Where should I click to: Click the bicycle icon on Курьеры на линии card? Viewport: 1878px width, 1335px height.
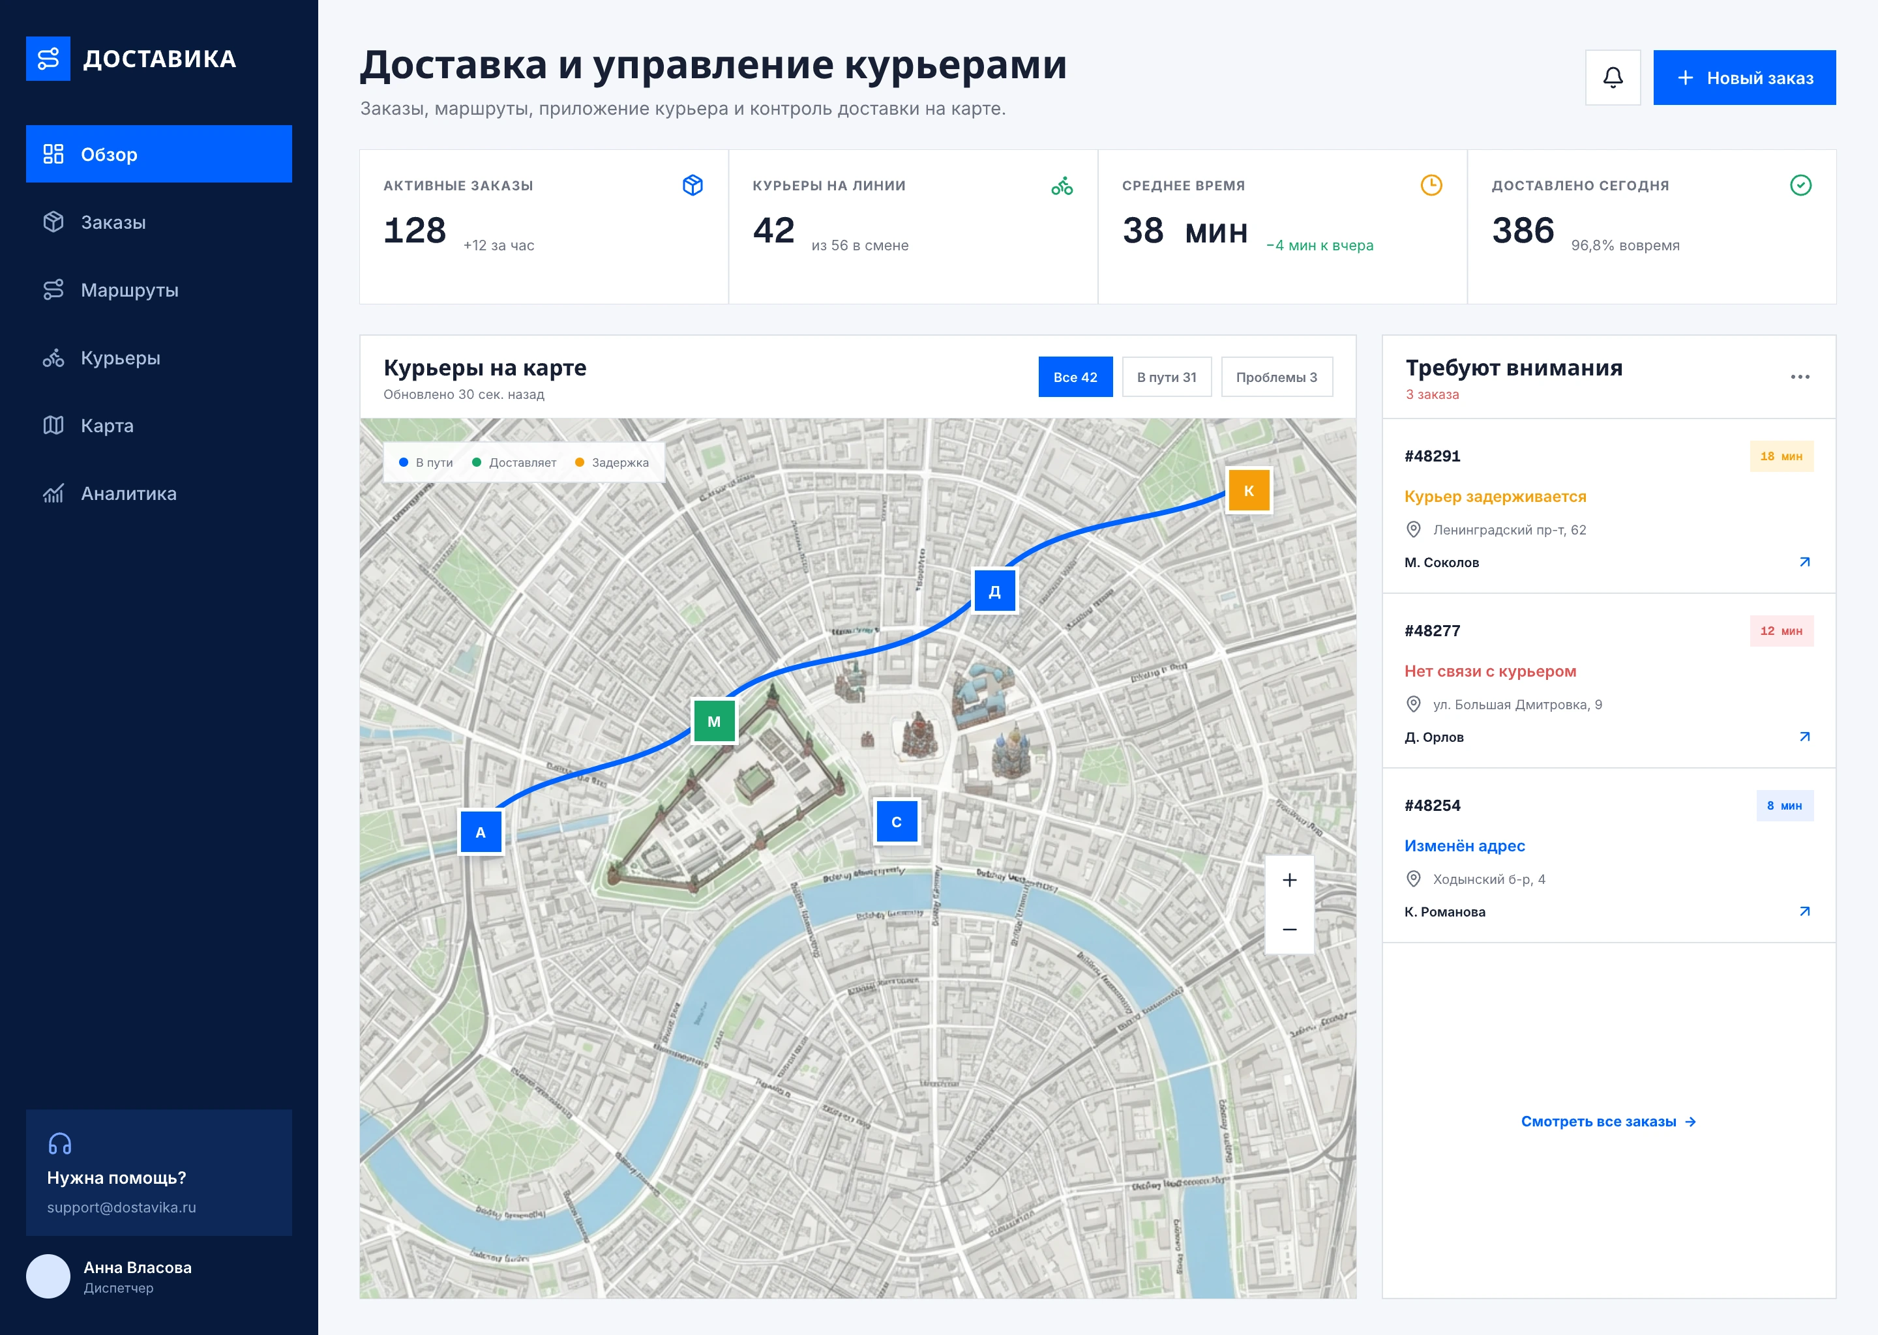pyautogui.click(x=1062, y=185)
